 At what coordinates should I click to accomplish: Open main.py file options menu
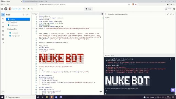click(29, 19)
